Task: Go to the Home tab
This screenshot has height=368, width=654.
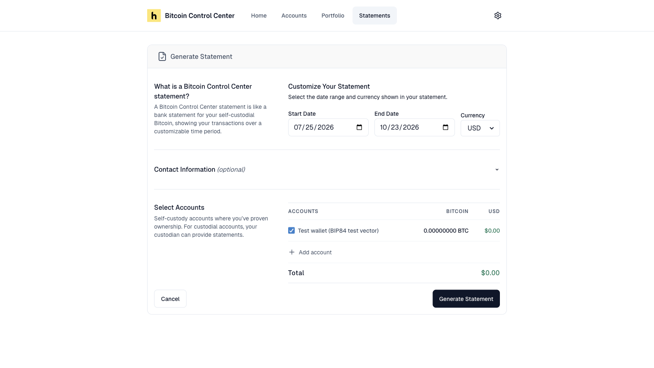Action: [x=259, y=16]
